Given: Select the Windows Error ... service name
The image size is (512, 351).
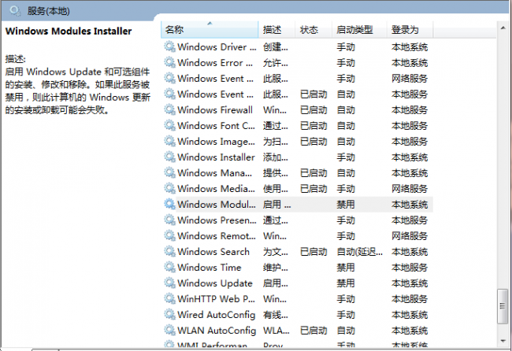Looking at the screenshot, I should (x=215, y=63).
